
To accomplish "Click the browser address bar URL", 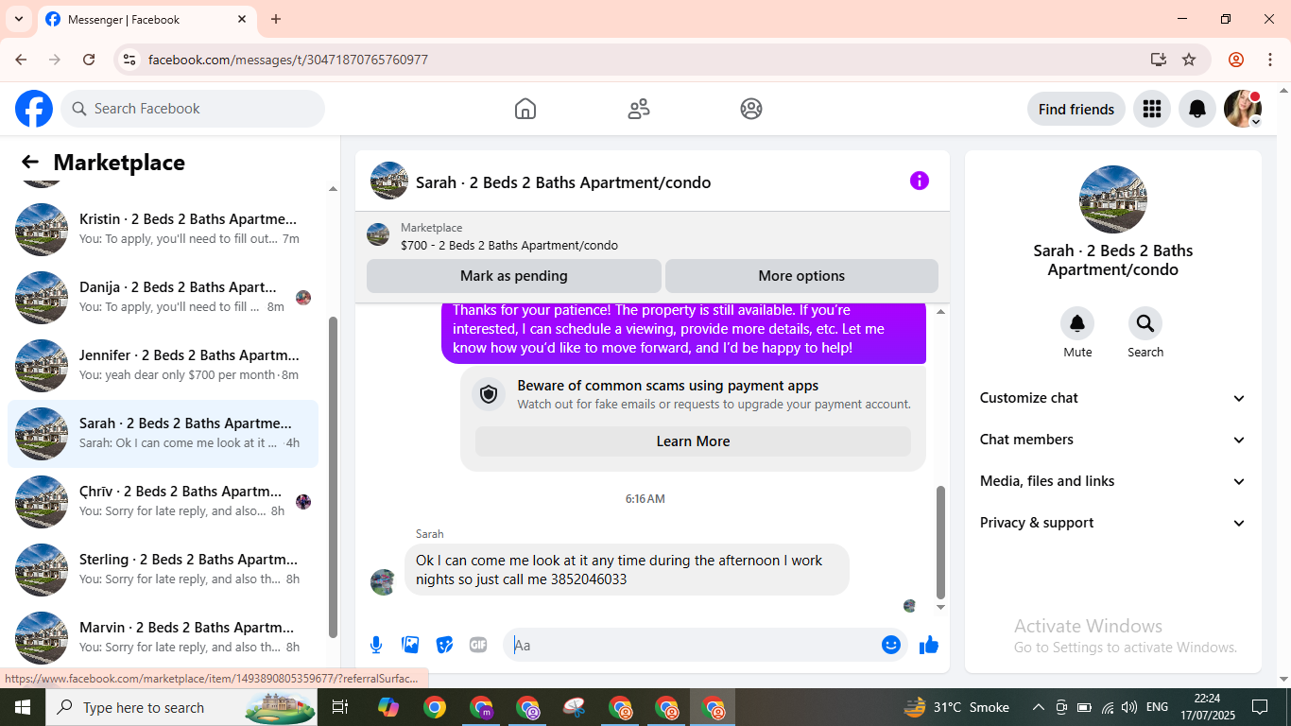I will click(x=288, y=60).
